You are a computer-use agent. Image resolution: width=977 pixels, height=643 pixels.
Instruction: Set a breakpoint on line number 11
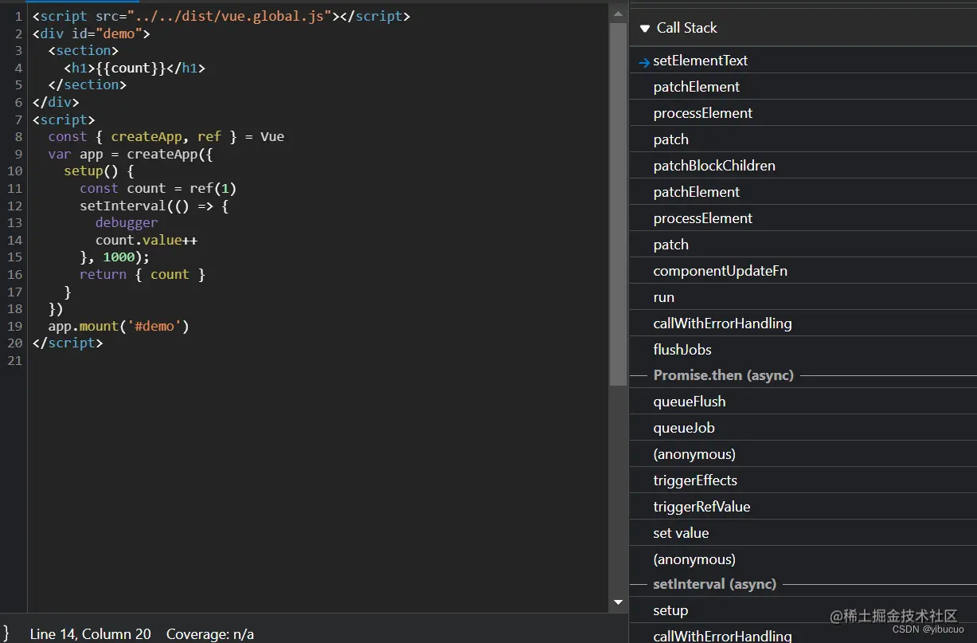[15, 188]
